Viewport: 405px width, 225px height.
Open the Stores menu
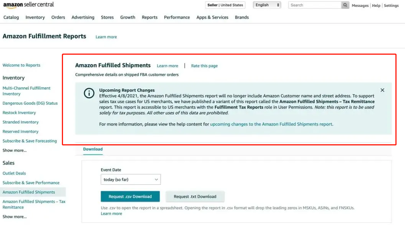click(107, 17)
